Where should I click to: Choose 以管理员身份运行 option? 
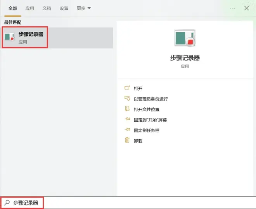(151, 99)
